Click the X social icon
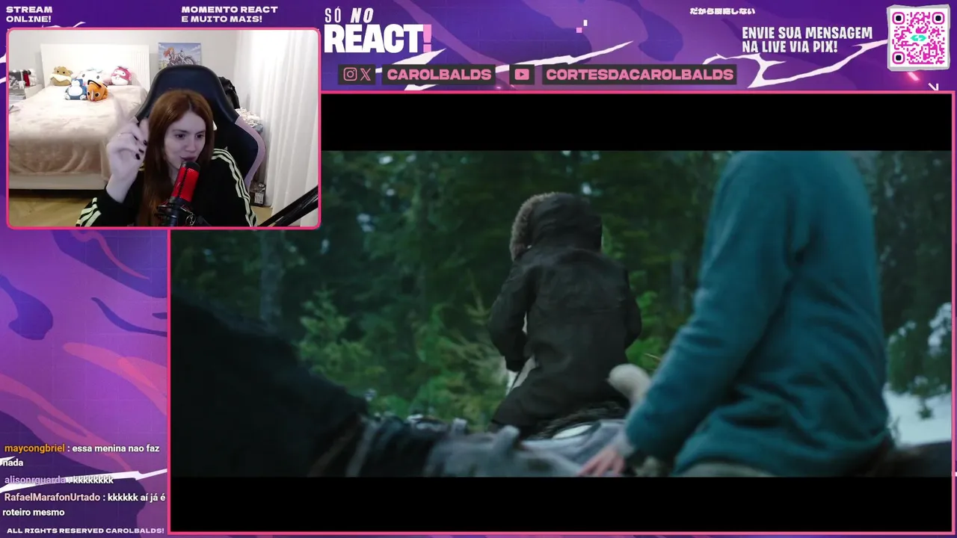Screen dimensions: 957x538 [x=365, y=75]
